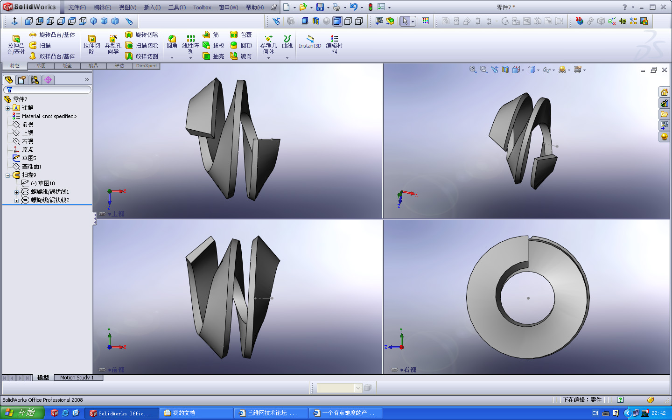The image size is (672, 420).
Task: Open the 异型孔向导 hole wizard
Action: pos(112,45)
